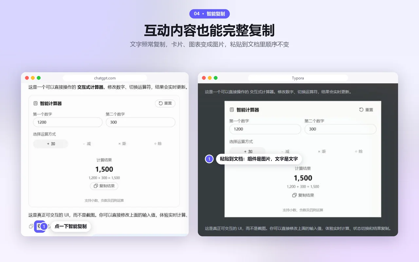419x262 pixels.
Task: Click the 选择运算方式 label in the chatgpt window
Action: [45, 134]
